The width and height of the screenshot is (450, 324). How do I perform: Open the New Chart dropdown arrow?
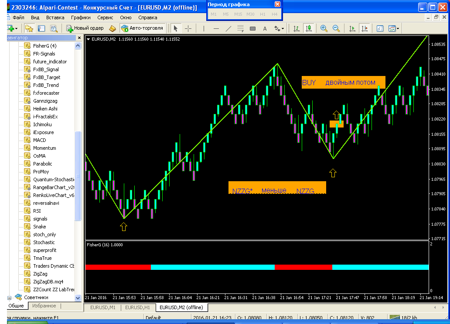tap(17, 28)
